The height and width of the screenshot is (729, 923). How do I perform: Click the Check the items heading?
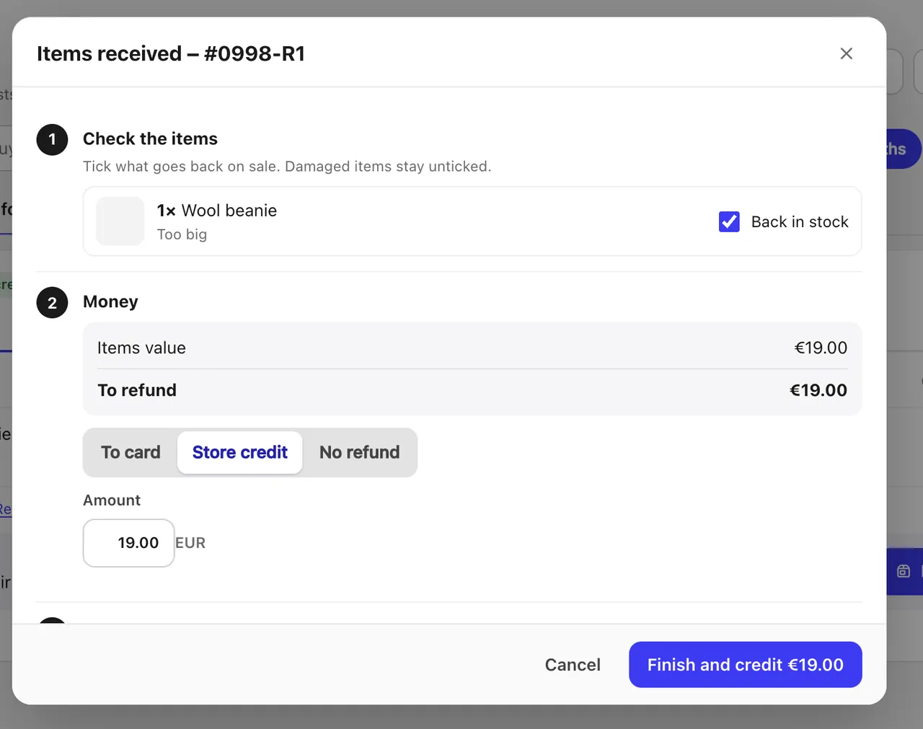tap(150, 138)
